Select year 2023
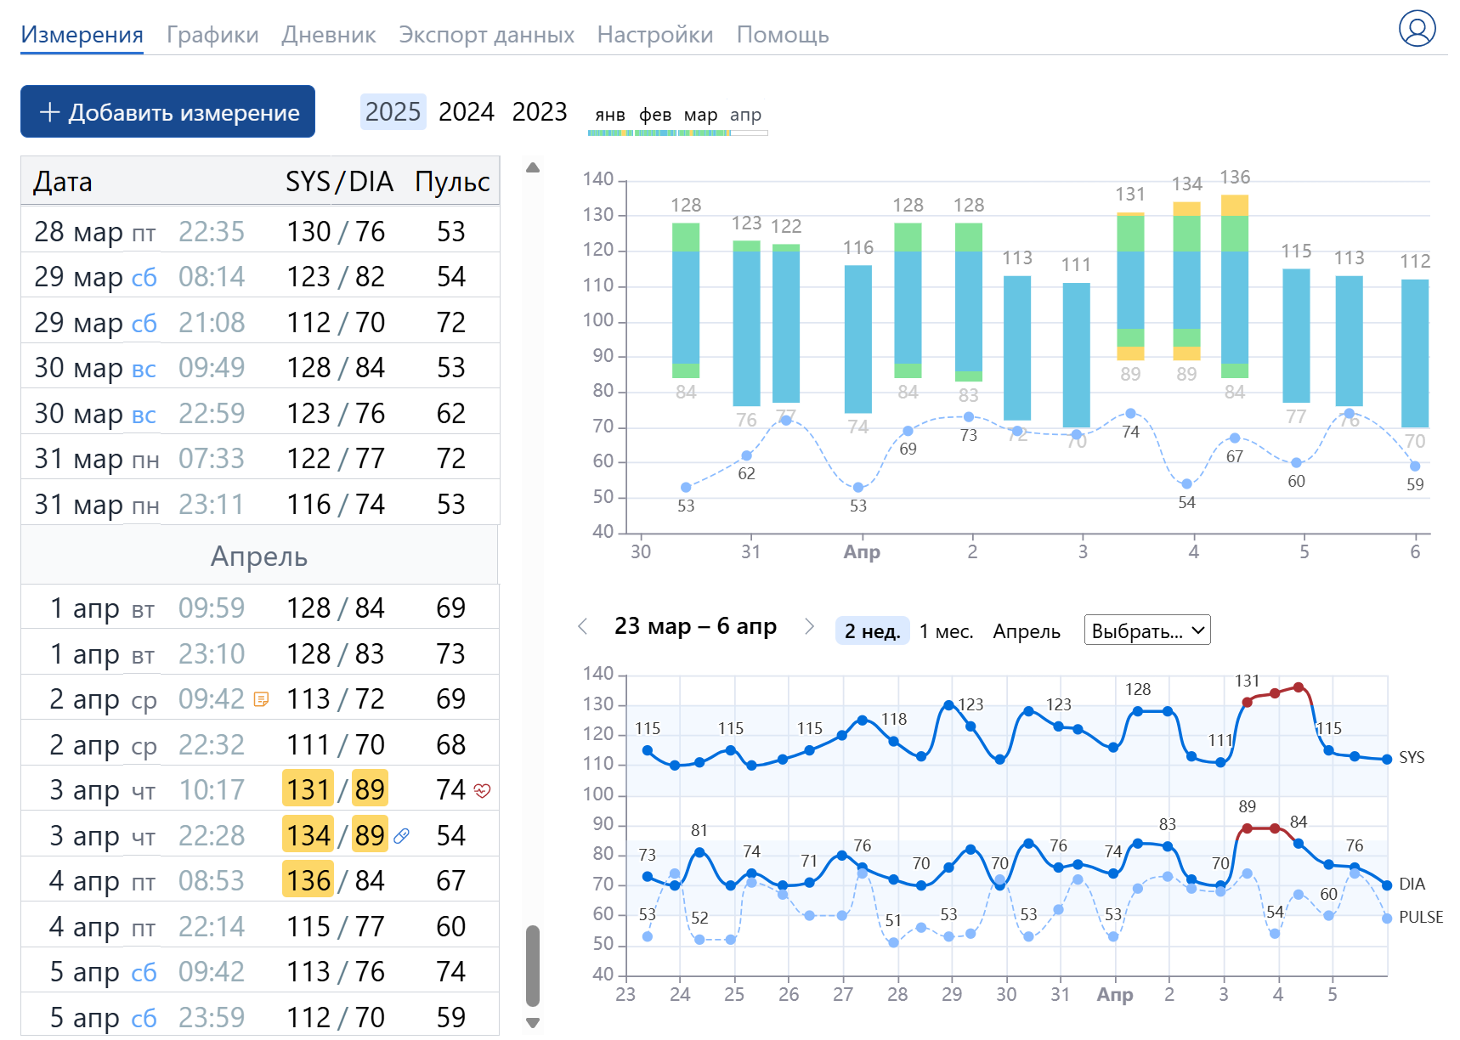Image resolution: width=1460 pixels, height=1040 pixels. pos(540,112)
